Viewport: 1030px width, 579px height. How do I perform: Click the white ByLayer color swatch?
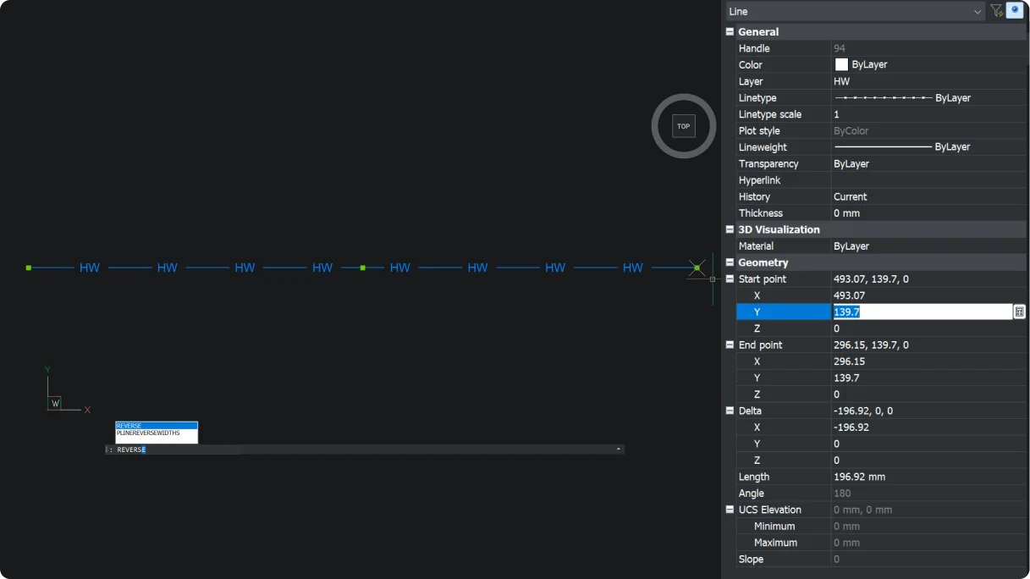coord(841,65)
